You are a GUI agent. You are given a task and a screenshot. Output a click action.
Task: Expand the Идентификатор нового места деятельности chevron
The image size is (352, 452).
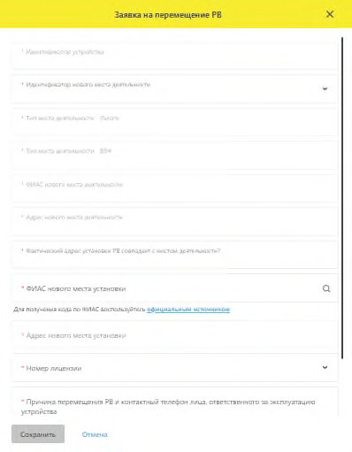pos(325,88)
